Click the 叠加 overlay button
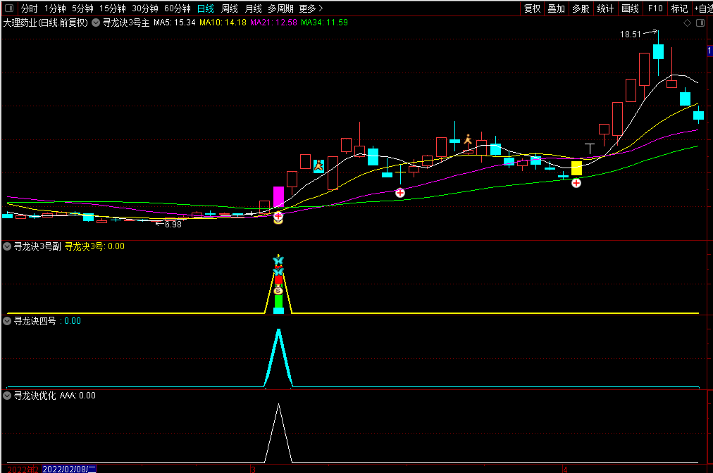 (556, 8)
